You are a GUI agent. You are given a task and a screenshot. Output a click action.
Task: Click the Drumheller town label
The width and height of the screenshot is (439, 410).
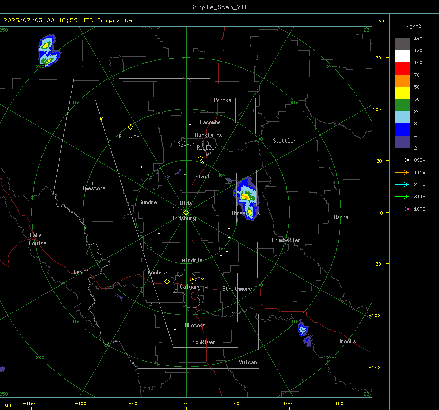(x=286, y=240)
